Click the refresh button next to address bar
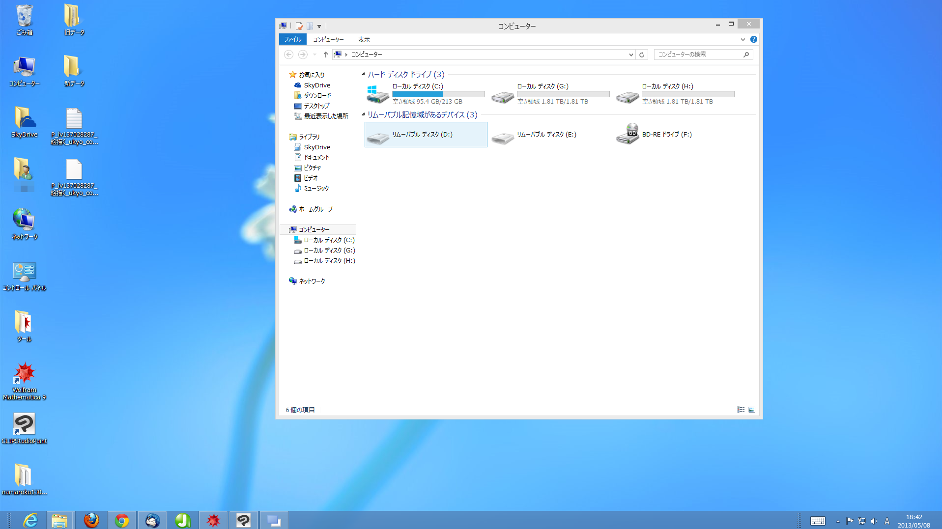 coord(641,55)
